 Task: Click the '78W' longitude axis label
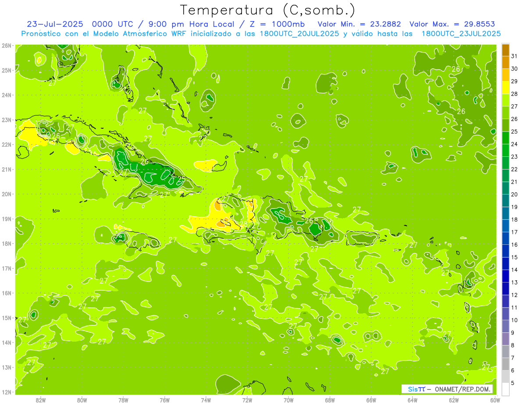(123, 400)
